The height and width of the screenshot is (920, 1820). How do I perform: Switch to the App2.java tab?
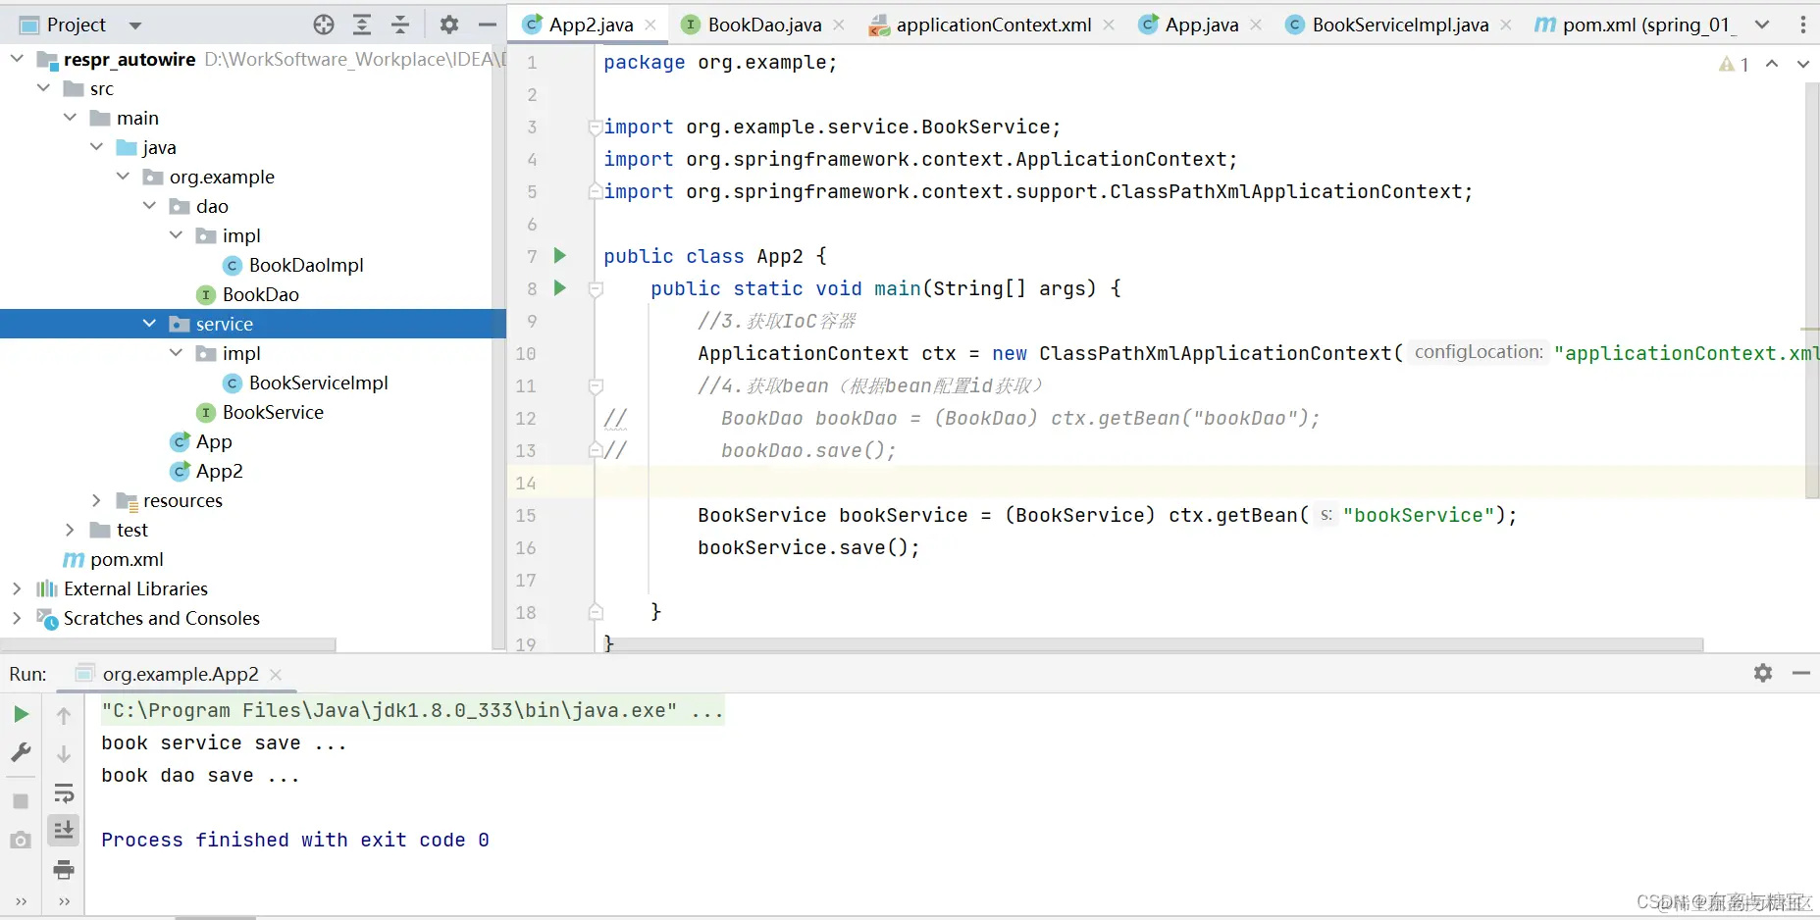coord(590,25)
